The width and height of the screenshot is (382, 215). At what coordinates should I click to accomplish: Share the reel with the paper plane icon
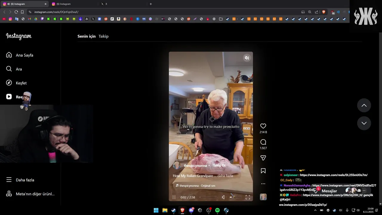click(263, 158)
